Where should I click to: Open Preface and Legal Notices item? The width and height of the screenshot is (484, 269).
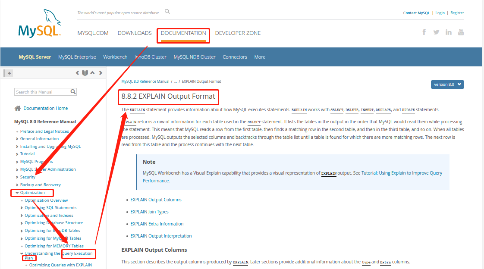(x=44, y=131)
